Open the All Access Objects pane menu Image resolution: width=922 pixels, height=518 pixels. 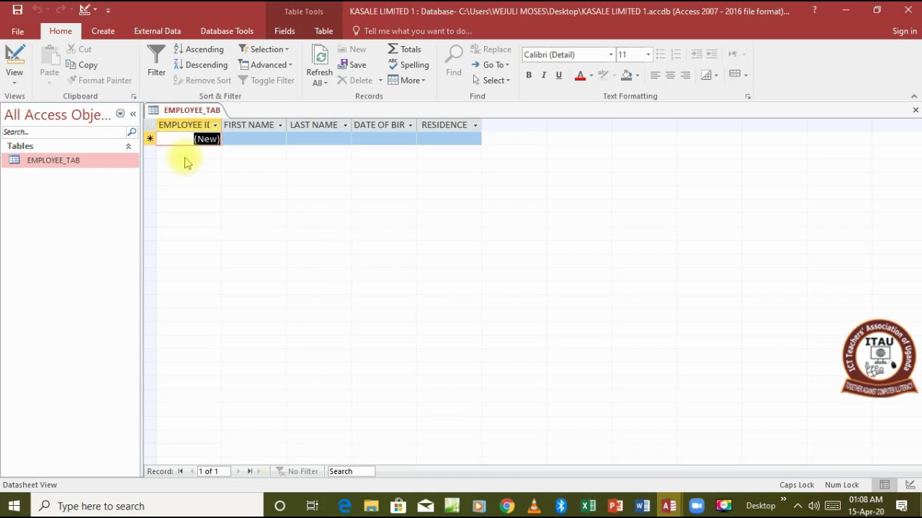pyautogui.click(x=120, y=114)
